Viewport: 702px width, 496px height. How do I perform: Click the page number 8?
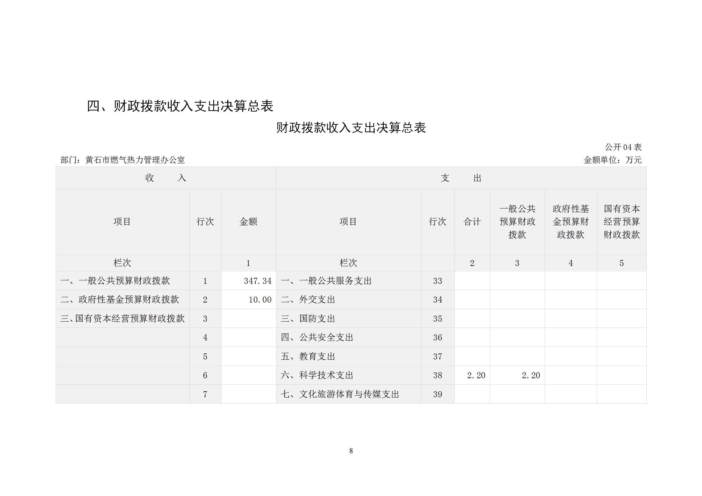point(351,451)
